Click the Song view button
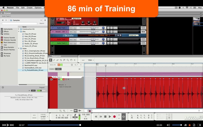 (x=58, y=69)
